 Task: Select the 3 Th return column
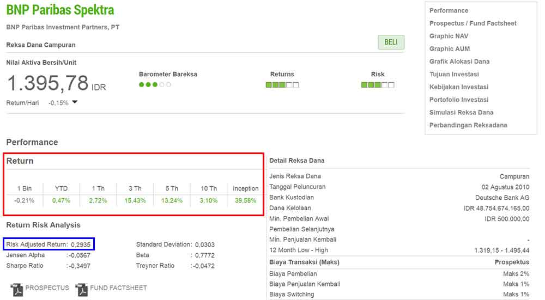135,188
